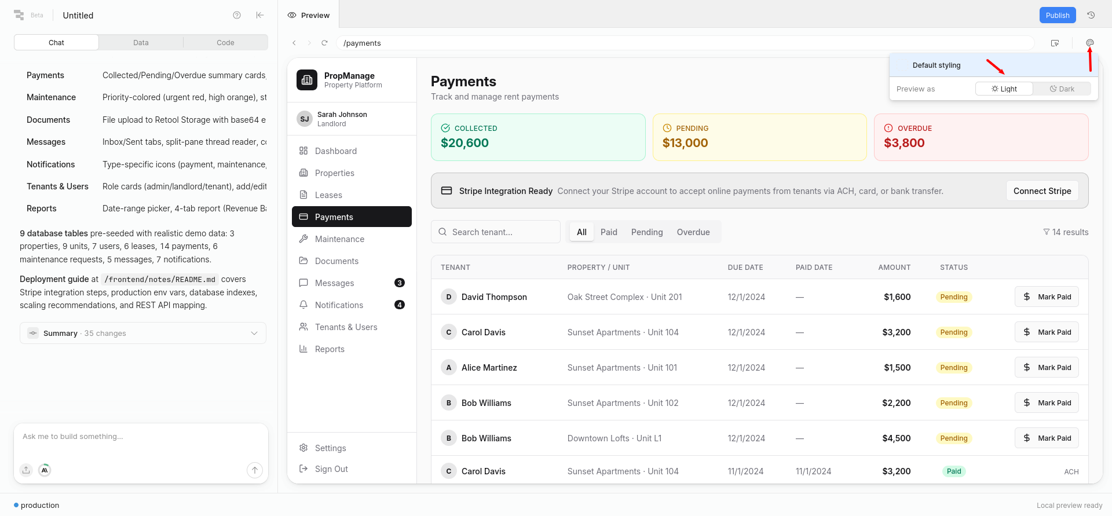Click Connect Stripe button
The image size is (1112, 516).
[1042, 191]
